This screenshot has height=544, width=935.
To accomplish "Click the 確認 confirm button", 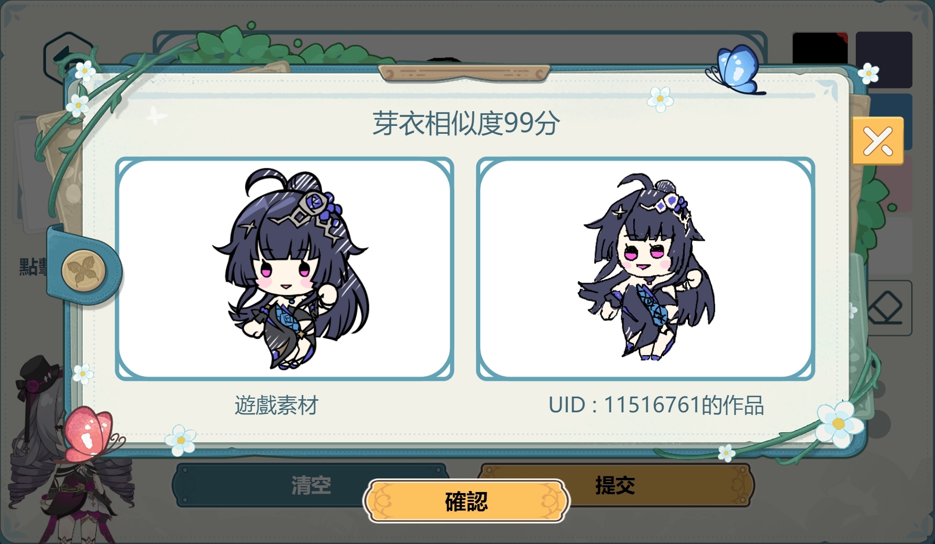I will pyautogui.click(x=466, y=501).
